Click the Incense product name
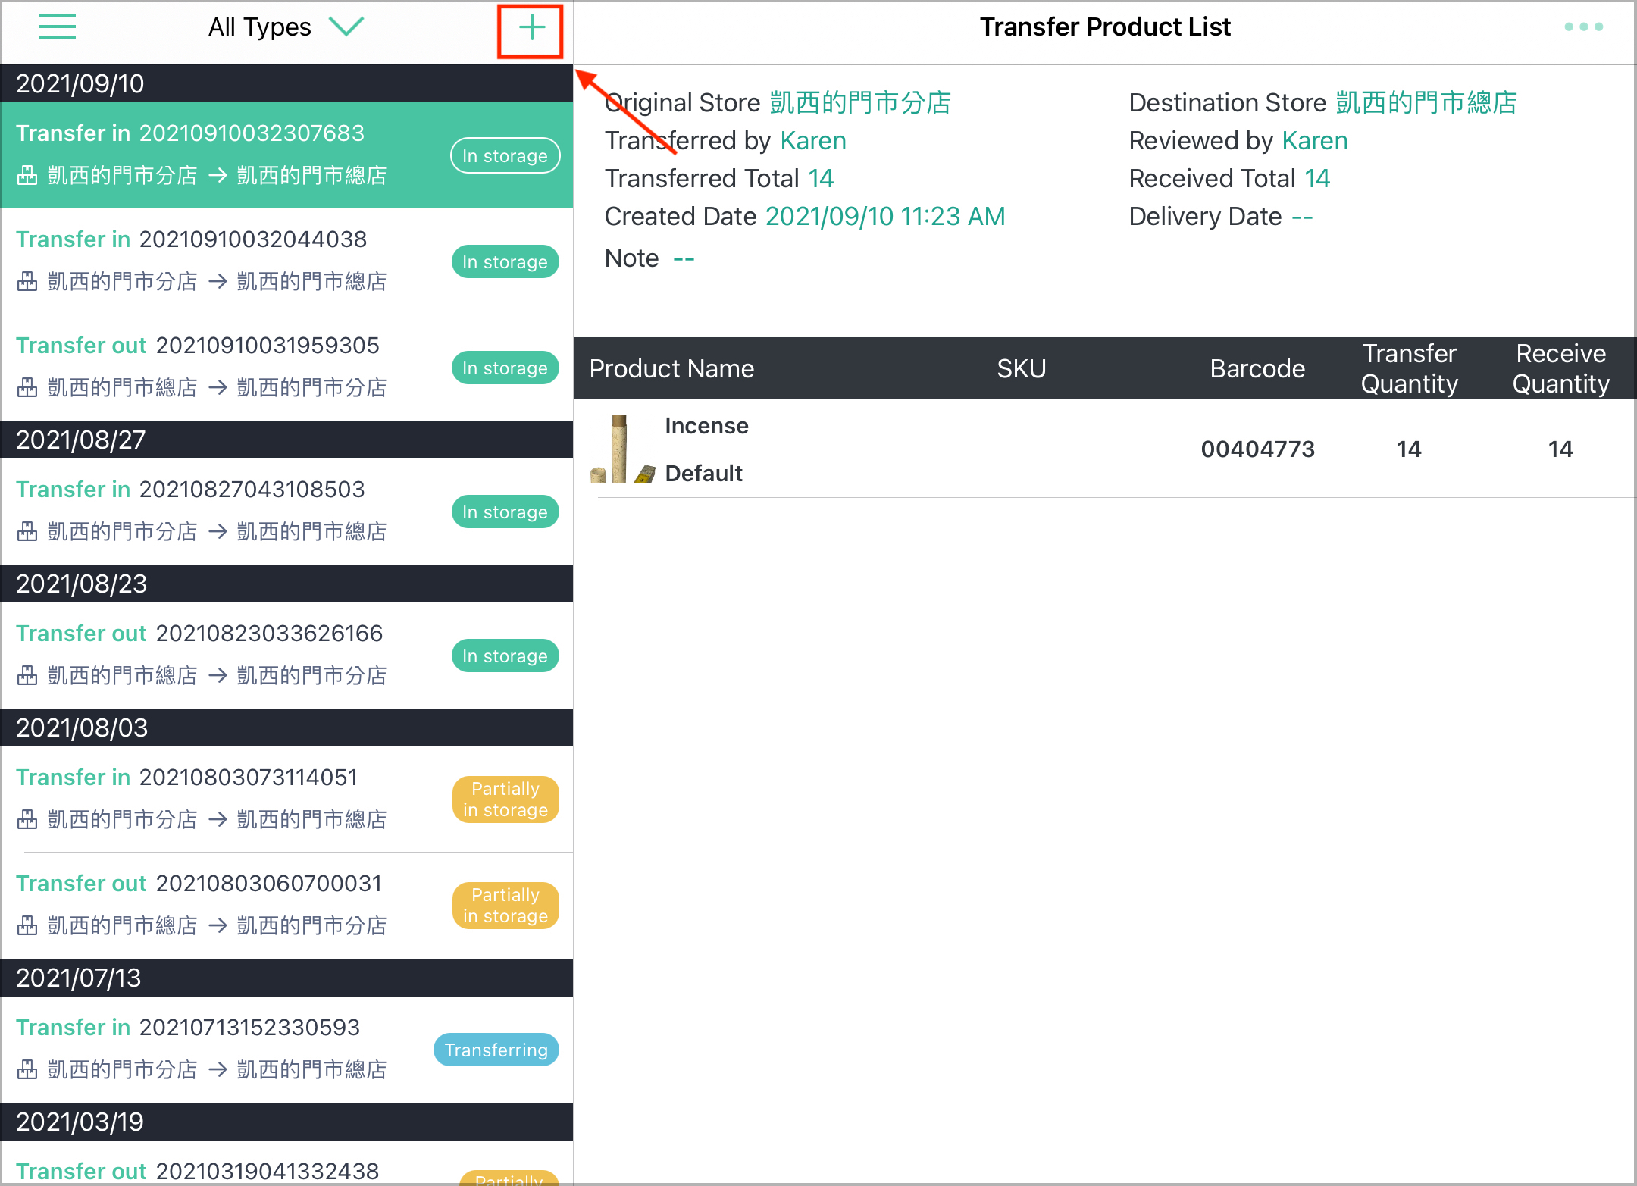The width and height of the screenshot is (1637, 1186). pos(706,426)
